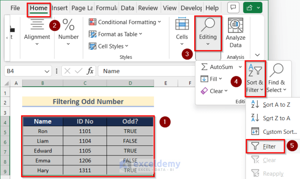300x179 pixels.
Task: Expand the Fill dropdown chevron
Action: pyautogui.click(x=220, y=79)
